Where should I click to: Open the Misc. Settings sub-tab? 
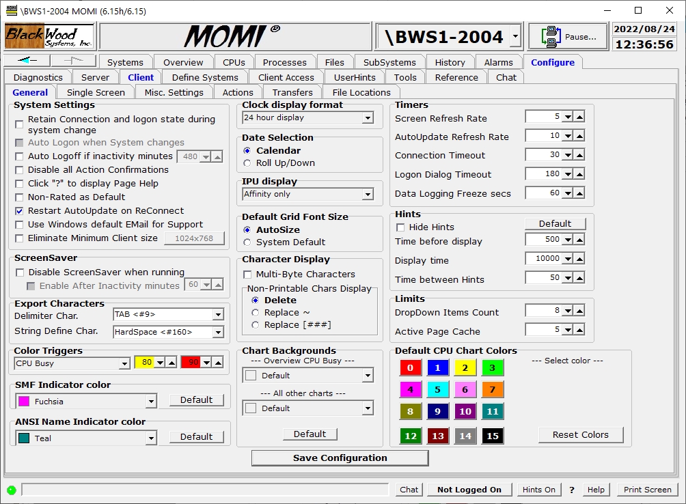click(174, 92)
